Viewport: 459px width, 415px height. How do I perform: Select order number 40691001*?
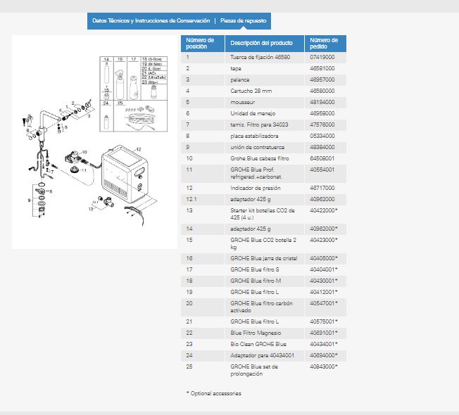click(x=323, y=333)
